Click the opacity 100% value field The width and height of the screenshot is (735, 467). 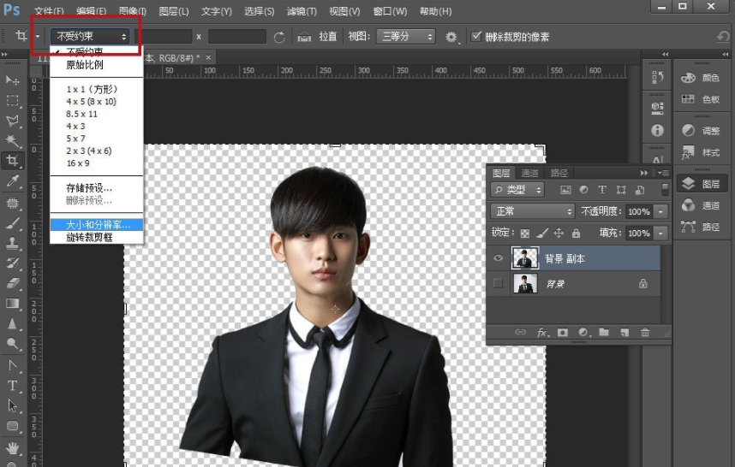(639, 211)
